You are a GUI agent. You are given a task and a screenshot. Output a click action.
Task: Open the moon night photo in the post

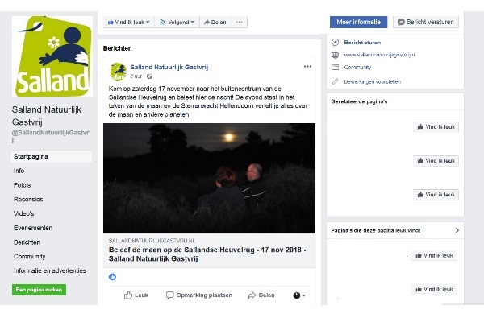tap(209, 179)
